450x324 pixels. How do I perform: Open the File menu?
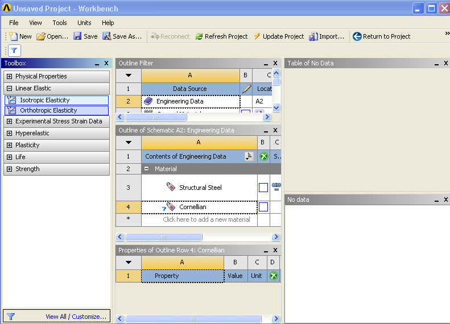pyautogui.click(x=14, y=23)
